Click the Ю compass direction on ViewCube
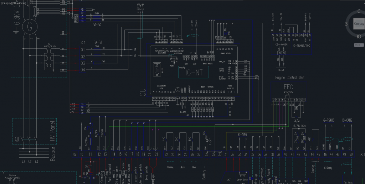This screenshot has height=184, width=365. pos(359,36)
